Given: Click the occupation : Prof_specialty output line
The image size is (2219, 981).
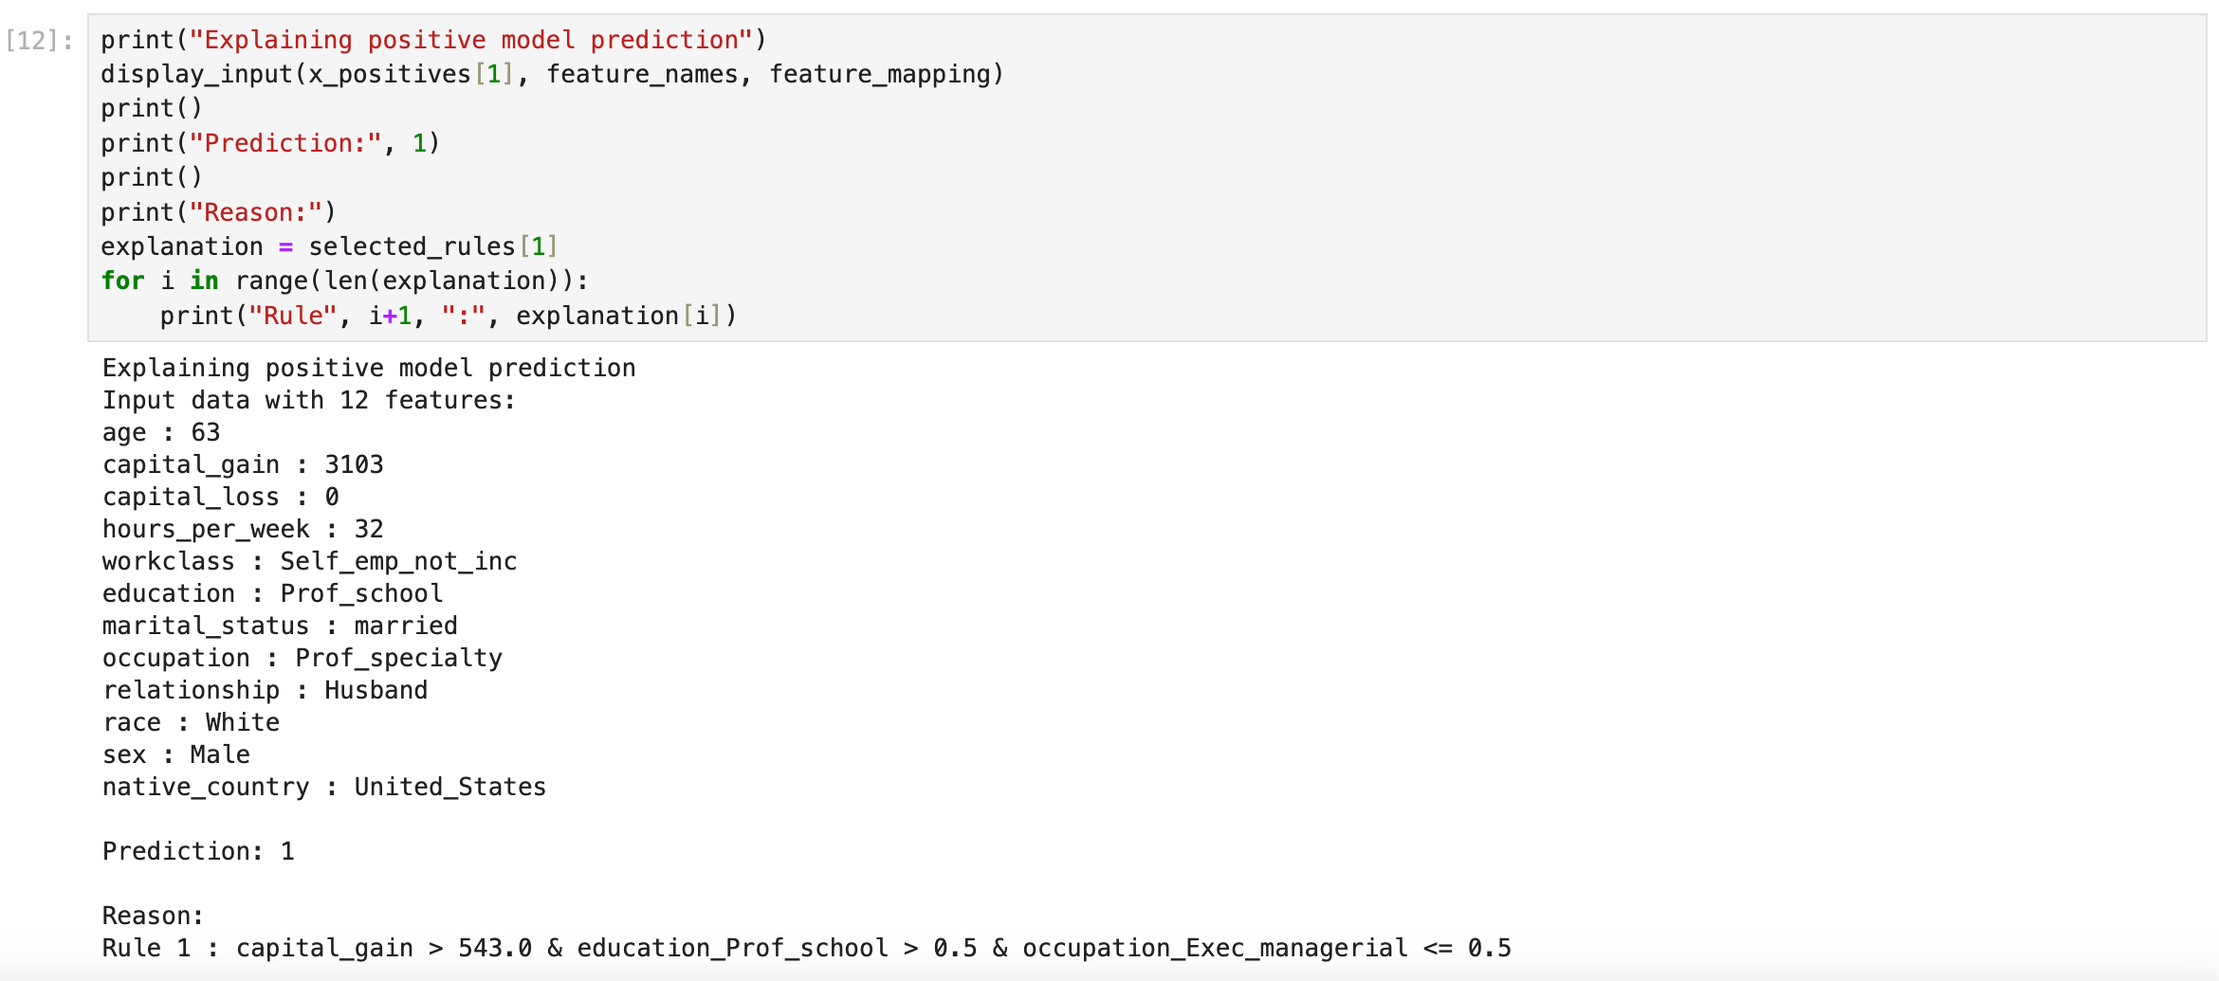Looking at the screenshot, I should click(302, 658).
